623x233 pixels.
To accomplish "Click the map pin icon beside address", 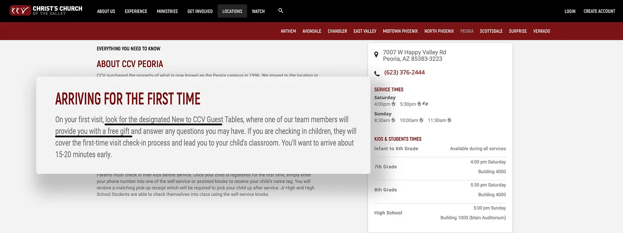I will [376, 55].
